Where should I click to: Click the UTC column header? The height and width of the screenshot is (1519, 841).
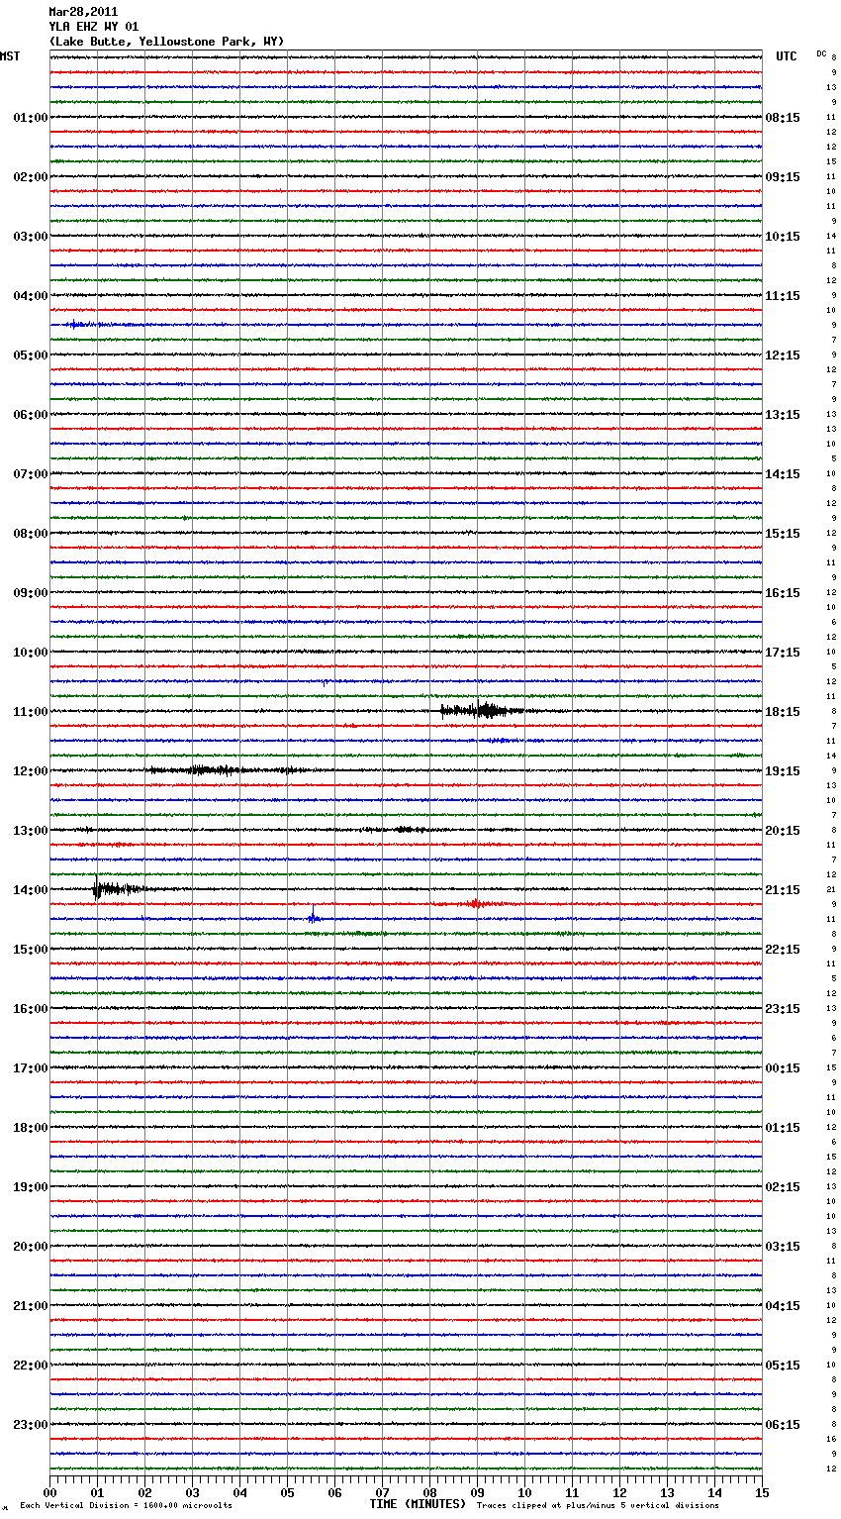point(787,56)
